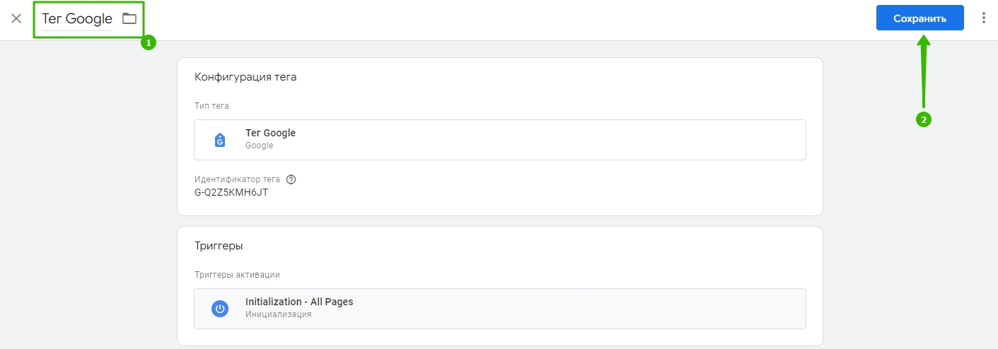Open the help icon beside Идентификатор тега
This screenshot has width=998, height=349.
tap(291, 179)
